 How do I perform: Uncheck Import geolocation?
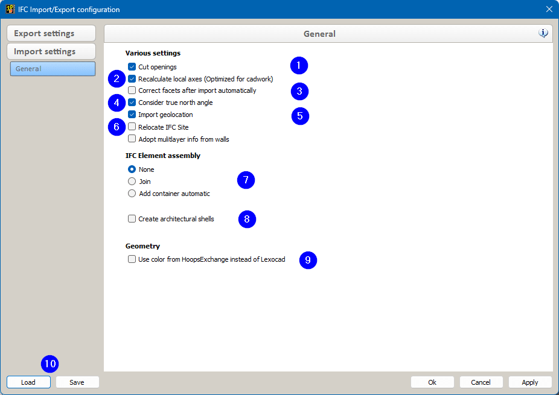132,115
